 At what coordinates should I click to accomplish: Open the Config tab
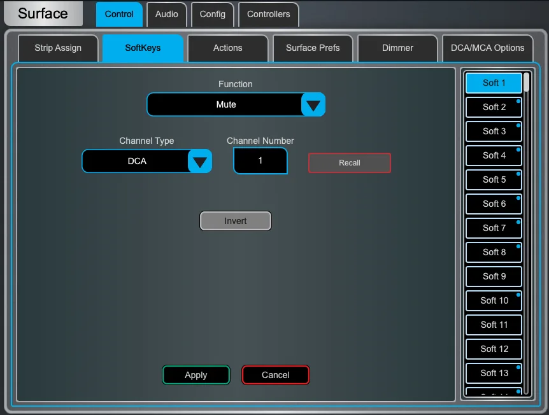213,15
